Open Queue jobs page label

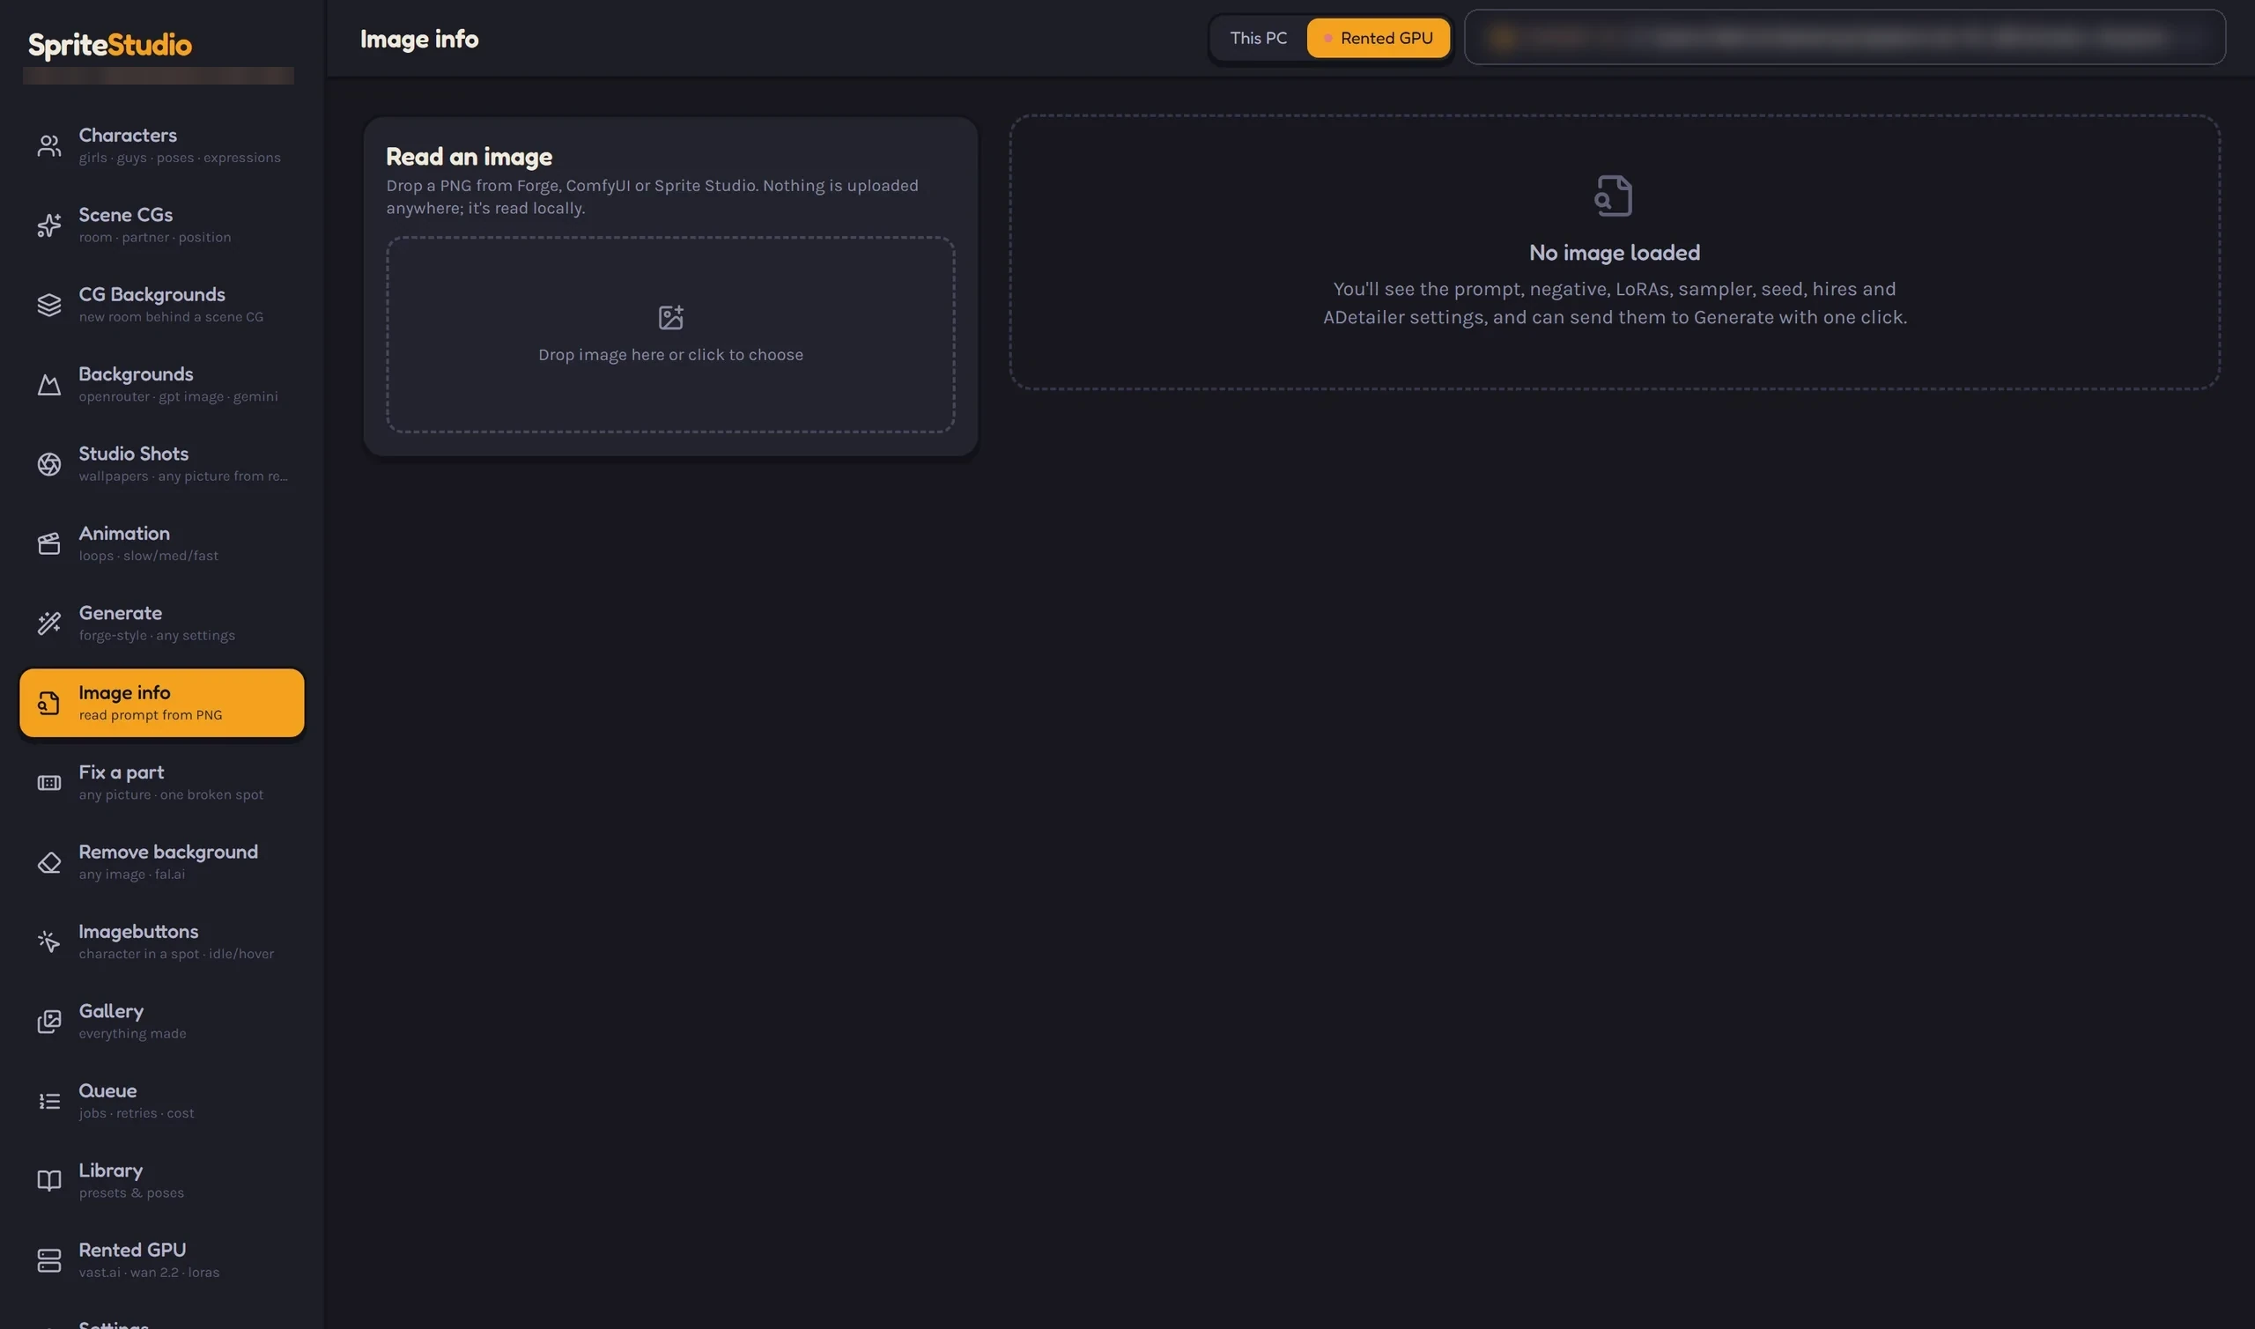tap(107, 1091)
